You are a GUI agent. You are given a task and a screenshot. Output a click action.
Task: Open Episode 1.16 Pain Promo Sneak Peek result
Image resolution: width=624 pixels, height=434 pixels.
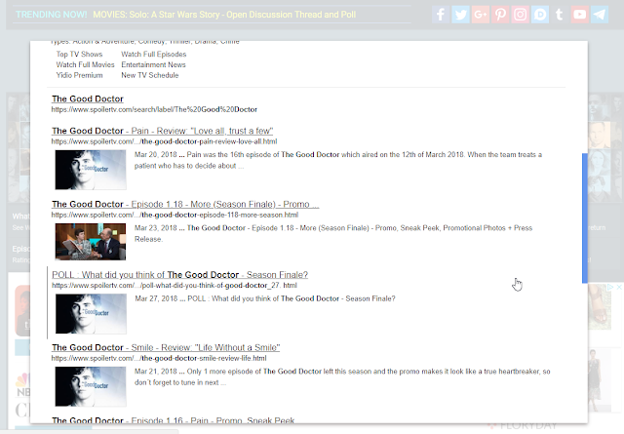(x=174, y=420)
